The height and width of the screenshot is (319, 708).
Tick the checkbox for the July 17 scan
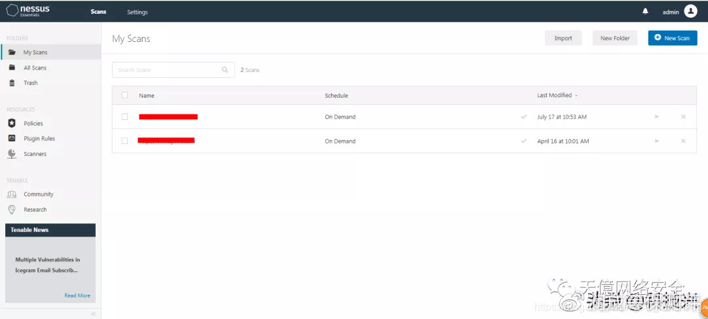click(125, 117)
